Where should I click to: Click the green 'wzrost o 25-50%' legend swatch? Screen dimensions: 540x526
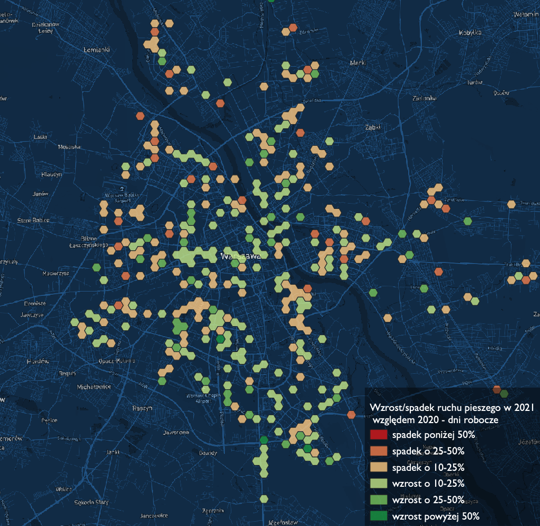pos(380,500)
